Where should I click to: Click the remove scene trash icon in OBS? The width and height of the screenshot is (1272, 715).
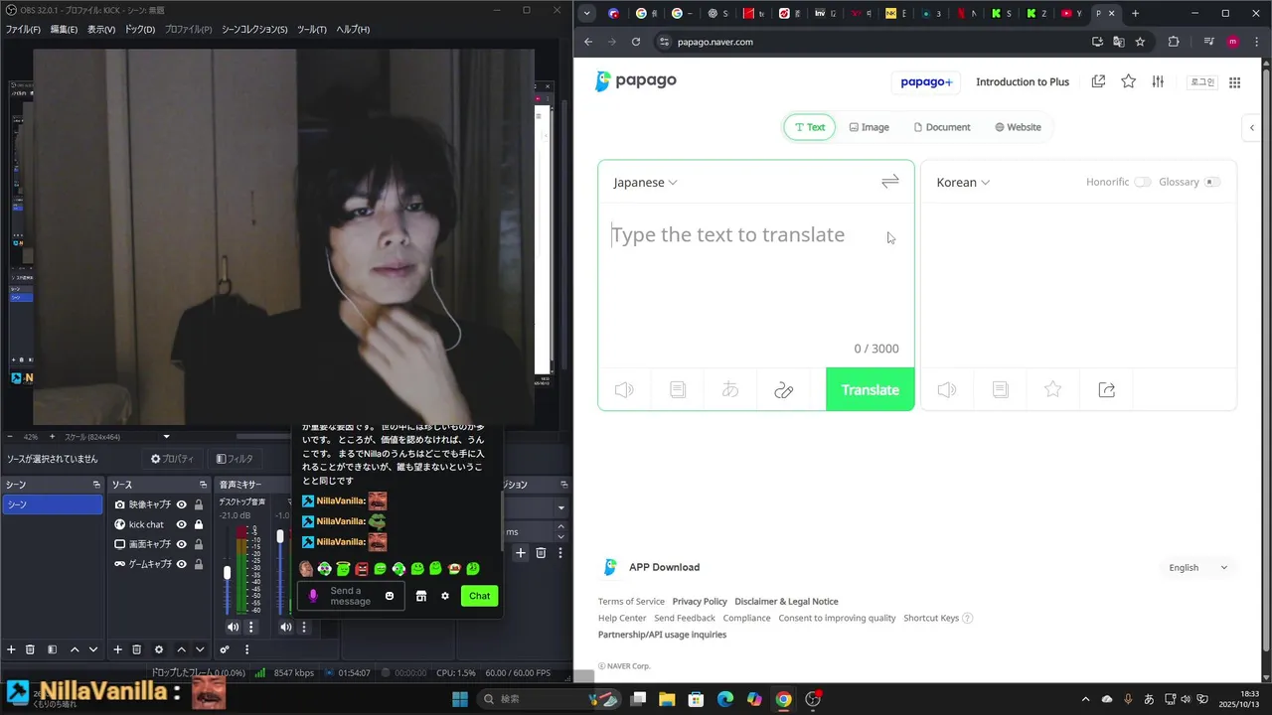[x=30, y=649]
